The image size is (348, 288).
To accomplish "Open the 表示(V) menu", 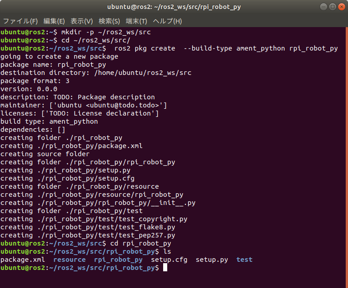I will coord(82,21).
